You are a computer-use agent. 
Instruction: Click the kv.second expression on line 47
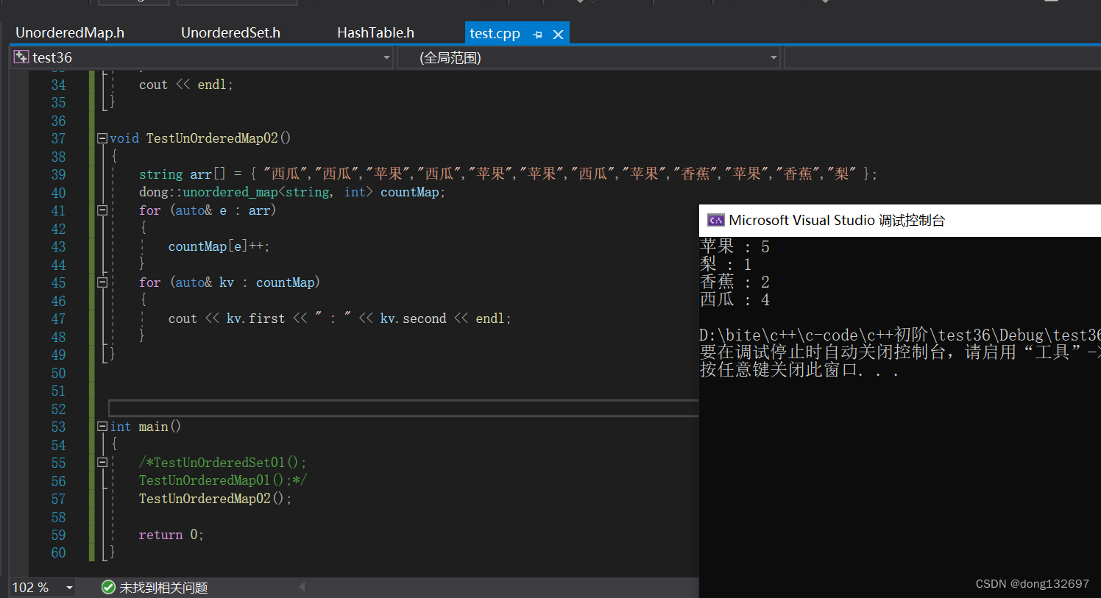(413, 318)
